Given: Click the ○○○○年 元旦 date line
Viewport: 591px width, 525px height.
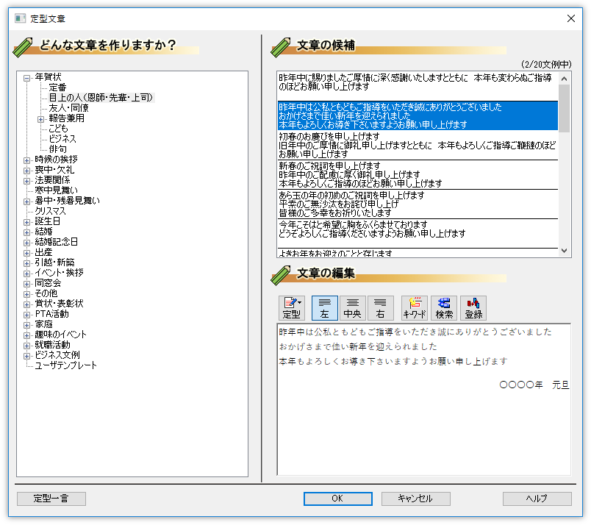Looking at the screenshot, I should click(x=534, y=385).
